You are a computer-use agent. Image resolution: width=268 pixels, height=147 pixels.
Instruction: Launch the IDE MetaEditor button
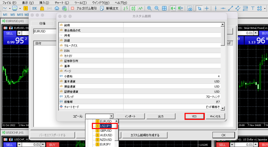coord(35,8)
